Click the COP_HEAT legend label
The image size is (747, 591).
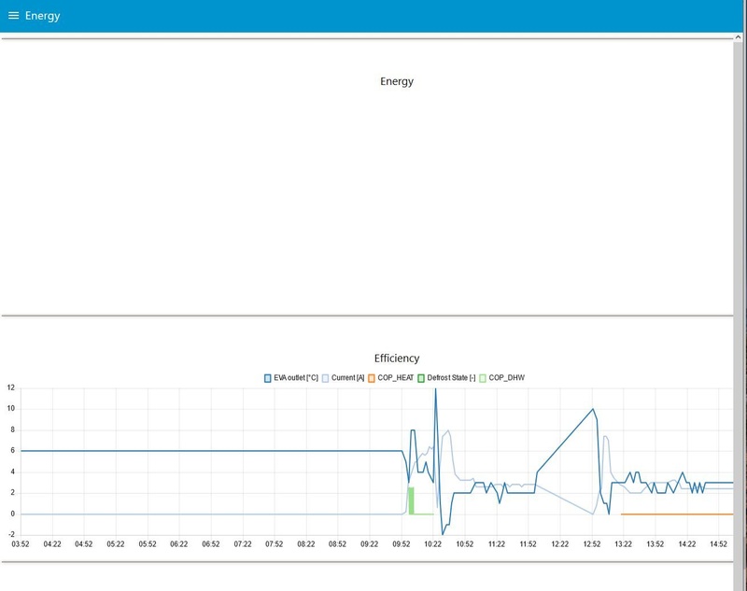coord(395,377)
